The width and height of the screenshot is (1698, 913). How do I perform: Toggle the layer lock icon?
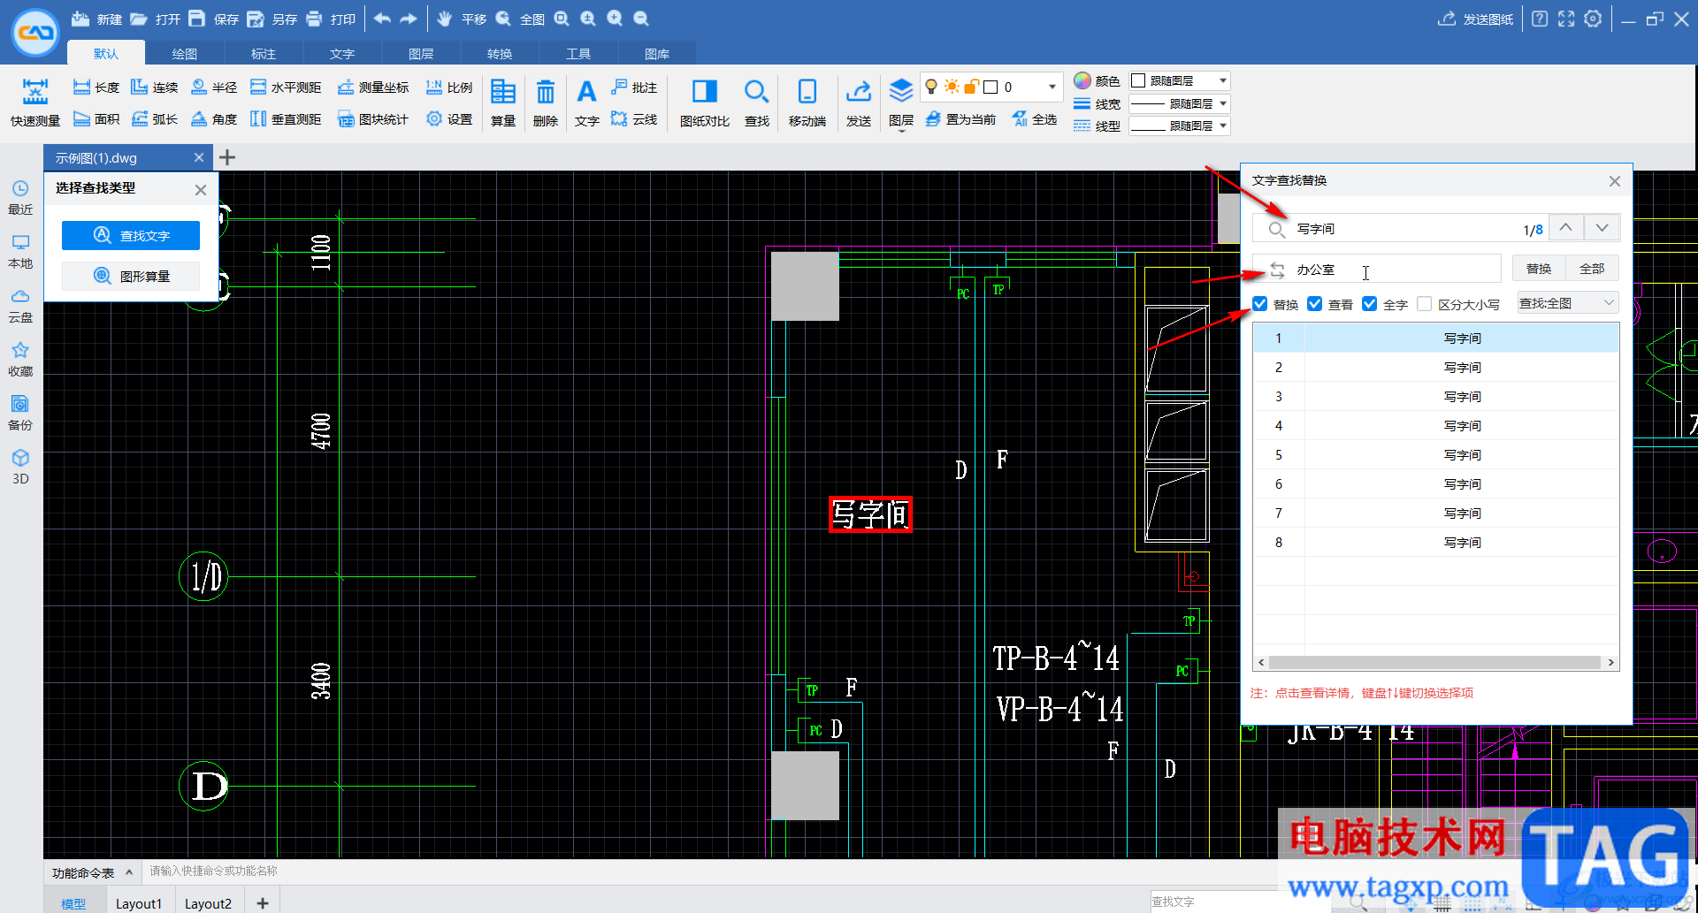point(971,87)
